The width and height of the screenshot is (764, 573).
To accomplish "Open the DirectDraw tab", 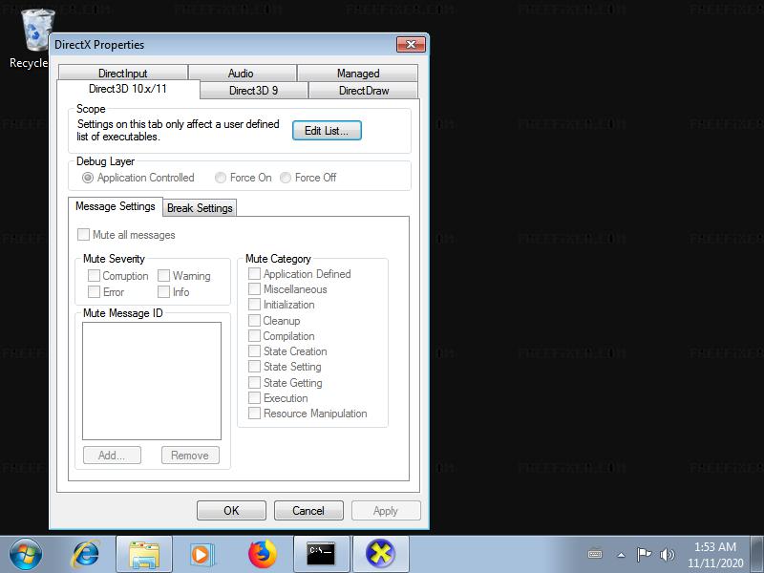I will click(364, 90).
